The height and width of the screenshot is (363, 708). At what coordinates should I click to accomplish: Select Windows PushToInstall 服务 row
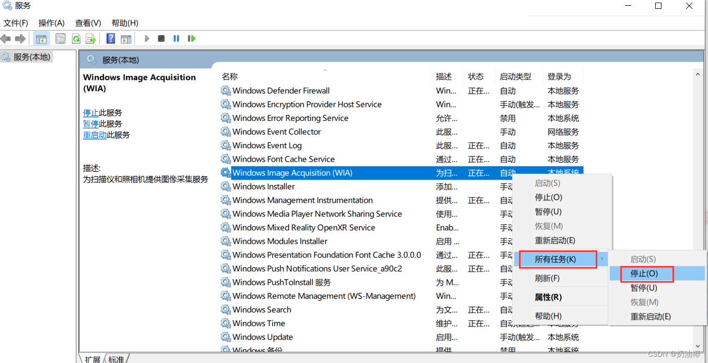tap(281, 282)
